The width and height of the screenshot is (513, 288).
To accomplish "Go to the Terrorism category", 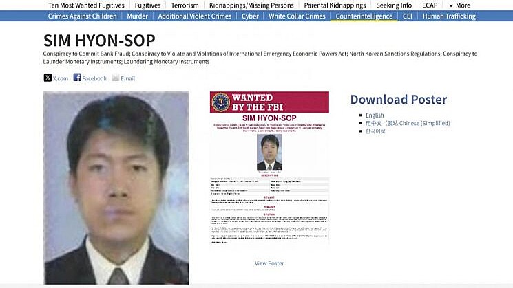I will 185,5.
